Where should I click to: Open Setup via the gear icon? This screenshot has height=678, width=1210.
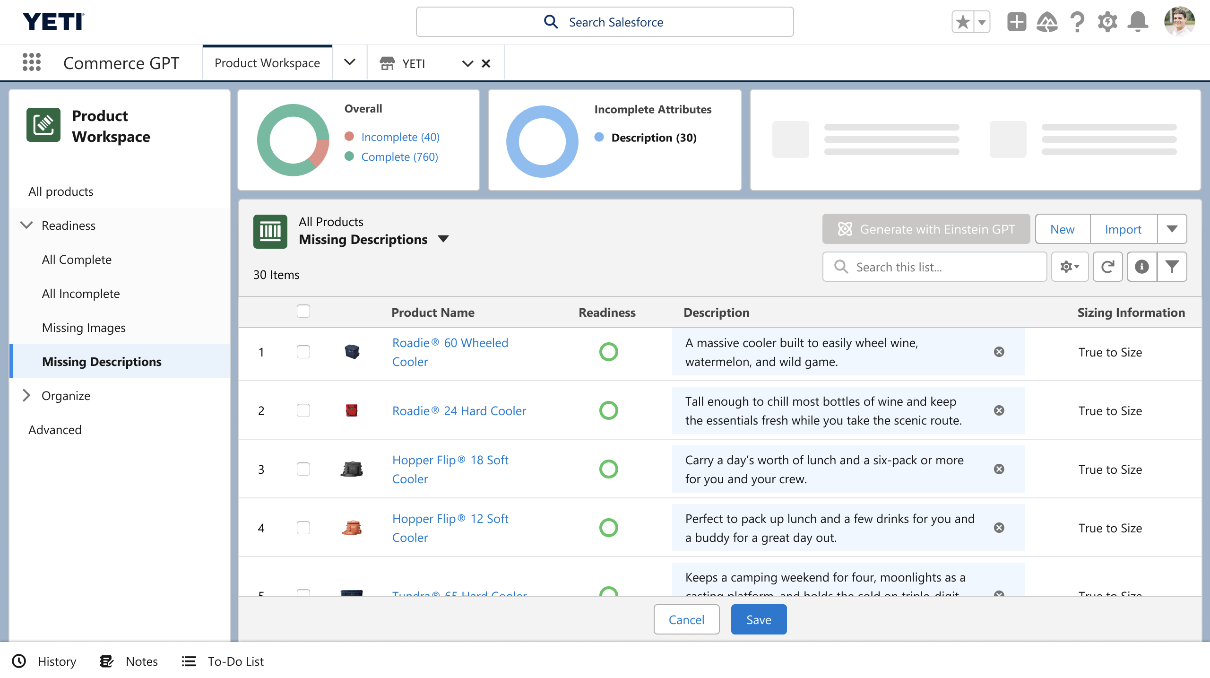coord(1107,21)
